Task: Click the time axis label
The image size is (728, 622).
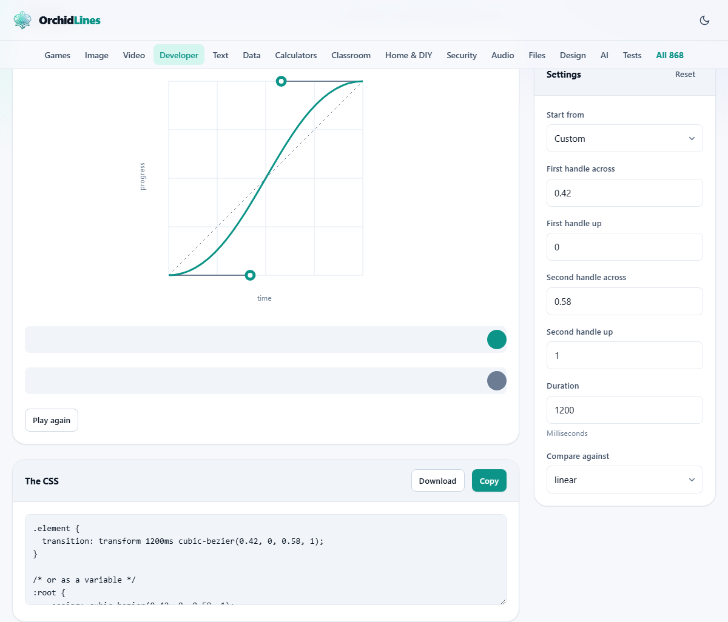Action: point(265,298)
